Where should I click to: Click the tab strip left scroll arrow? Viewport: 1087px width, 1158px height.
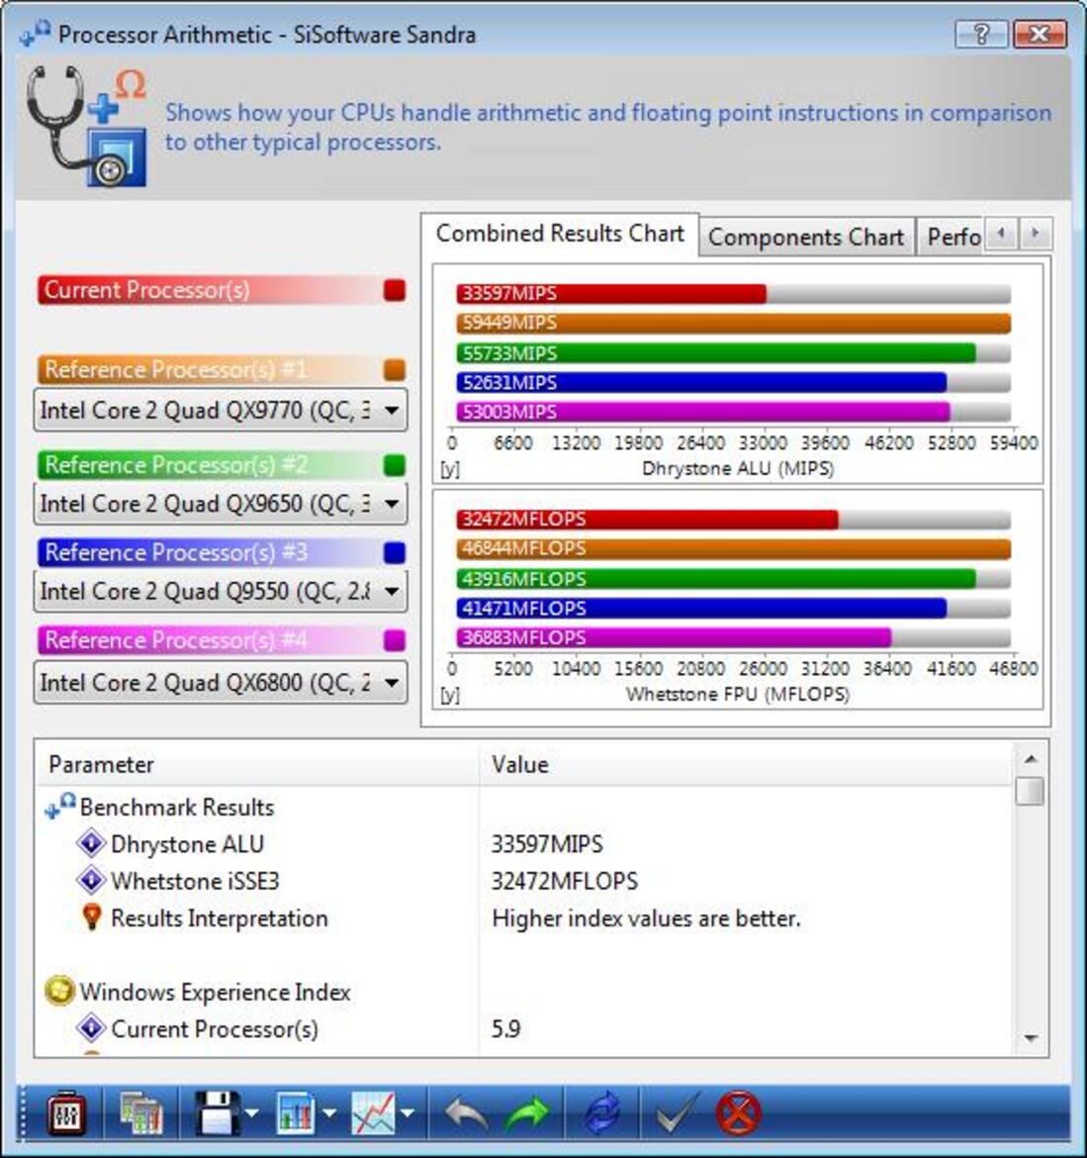point(1001,235)
